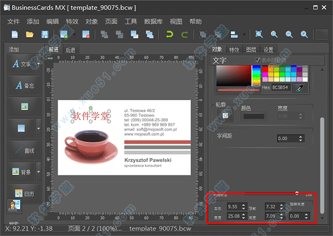333x236 pixels.
Task: Switch to the 后退 tab
Action: coord(70,50)
